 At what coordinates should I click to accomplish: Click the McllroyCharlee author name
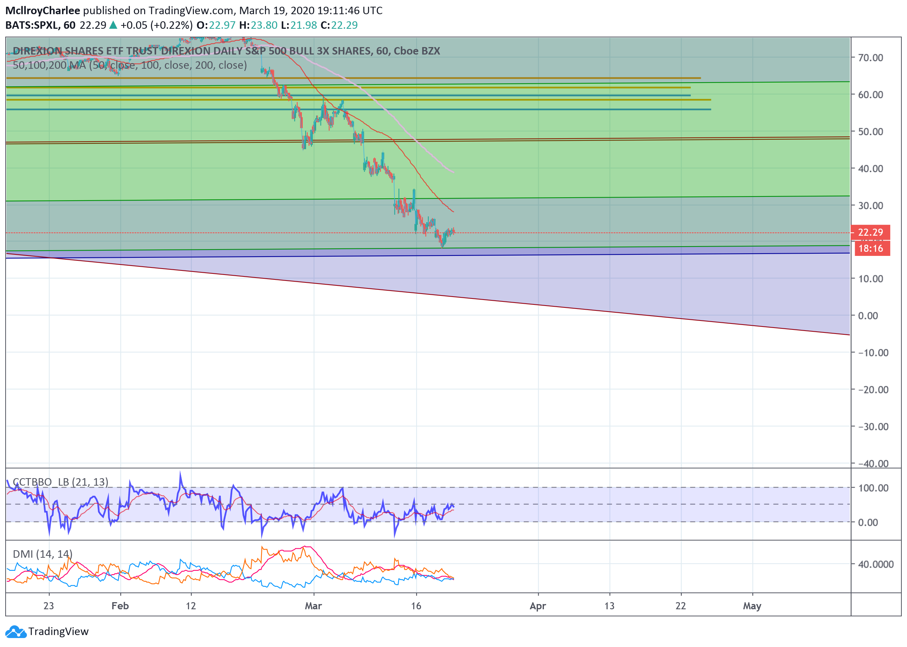pyautogui.click(x=43, y=11)
